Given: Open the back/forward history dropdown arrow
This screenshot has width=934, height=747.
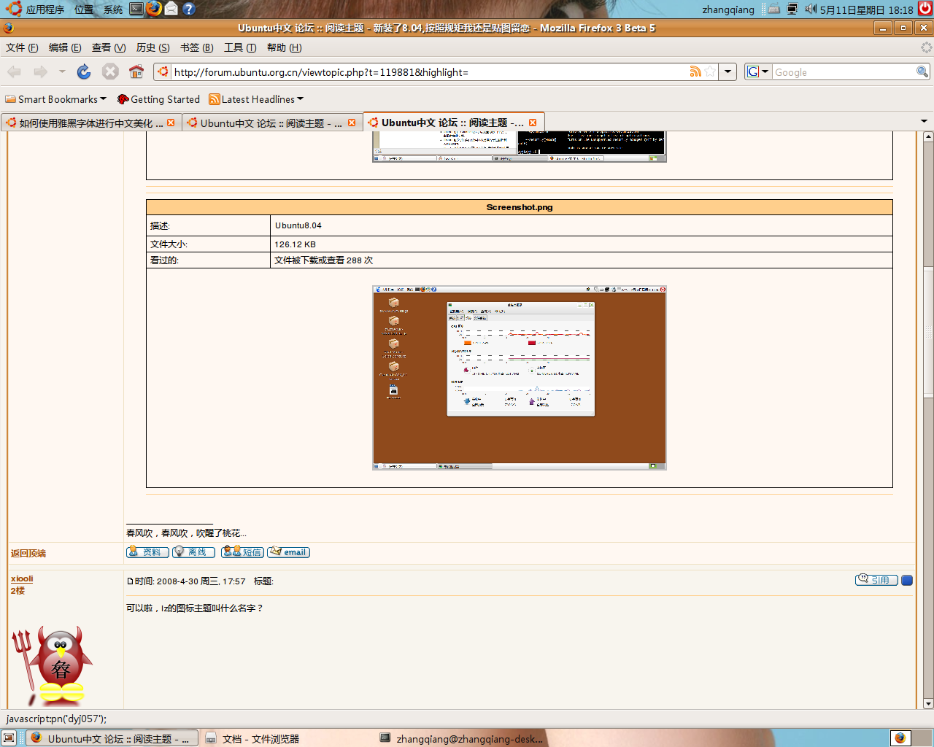Looking at the screenshot, I should (x=62, y=71).
